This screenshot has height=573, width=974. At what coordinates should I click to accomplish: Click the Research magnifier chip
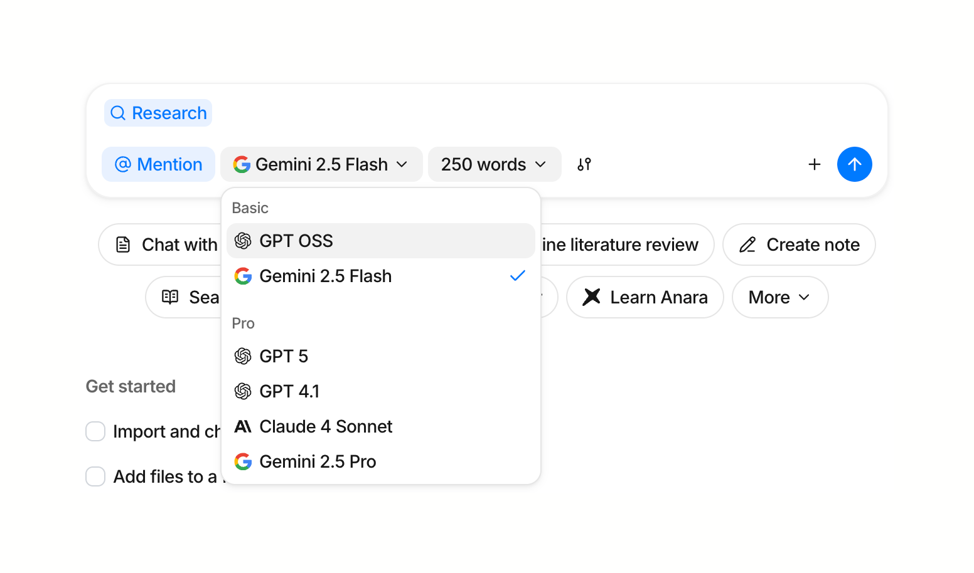(x=158, y=113)
